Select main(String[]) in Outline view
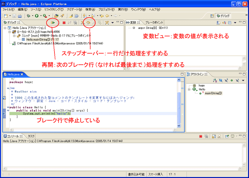Viewport: 249px width, 178px height. [x=214, y=93]
